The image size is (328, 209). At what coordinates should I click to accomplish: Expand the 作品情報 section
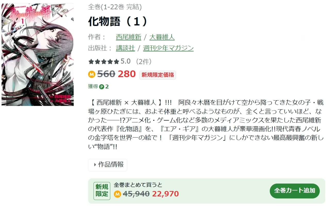tap(108, 165)
